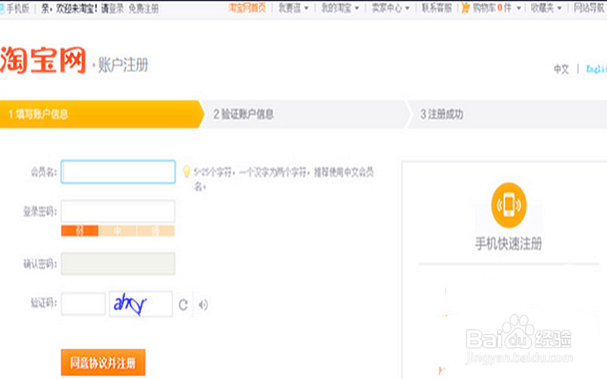Click the strong password strength segment
Screen dimensions: 607x379
(156, 231)
